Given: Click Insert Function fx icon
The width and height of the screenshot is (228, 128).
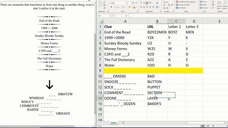Looking at the screenshot, I should pos(126,16).
